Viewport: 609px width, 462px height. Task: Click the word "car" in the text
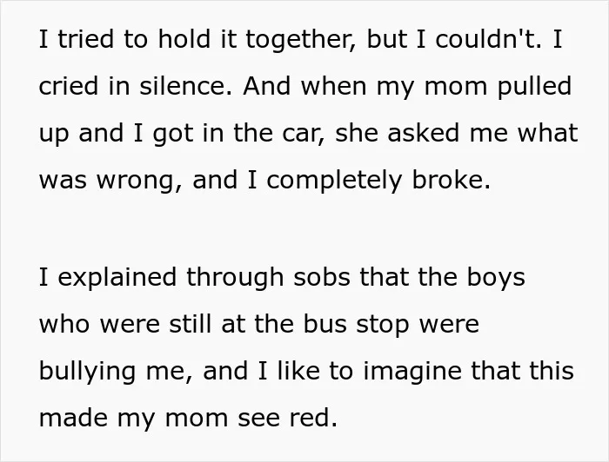tap(300, 134)
